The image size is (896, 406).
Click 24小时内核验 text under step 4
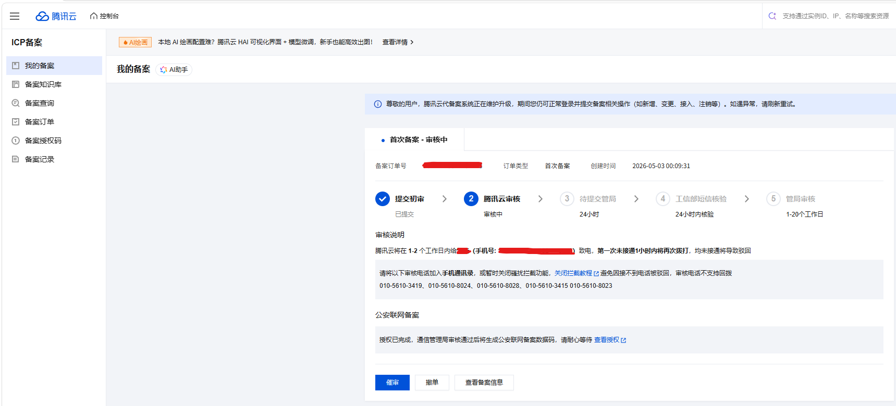click(x=694, y=214)
